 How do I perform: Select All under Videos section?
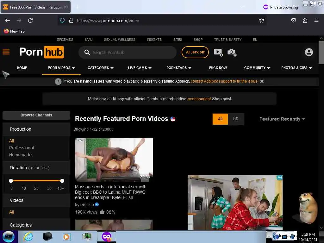[x=12, y=212]
